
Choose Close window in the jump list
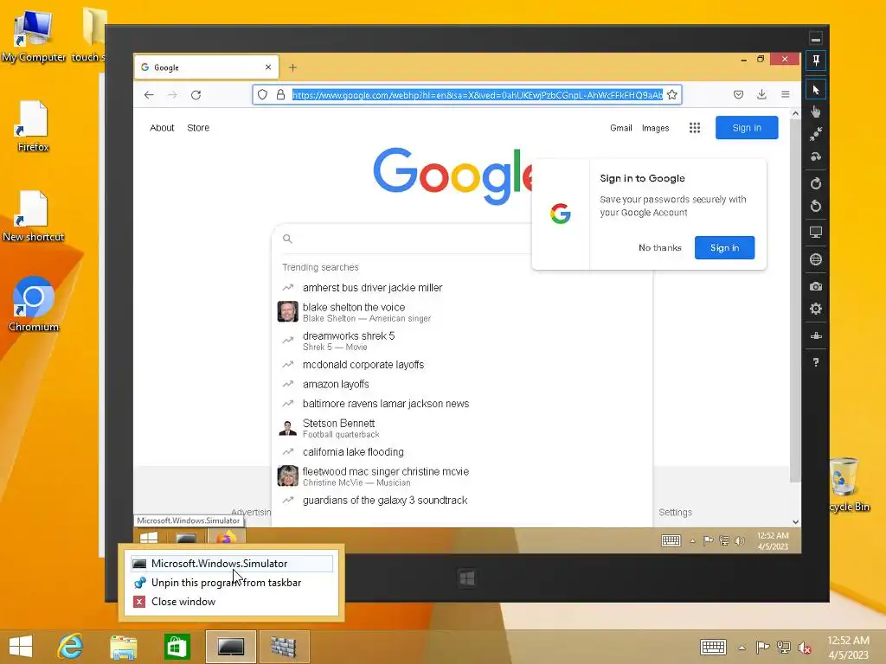[x=232, y=602]
